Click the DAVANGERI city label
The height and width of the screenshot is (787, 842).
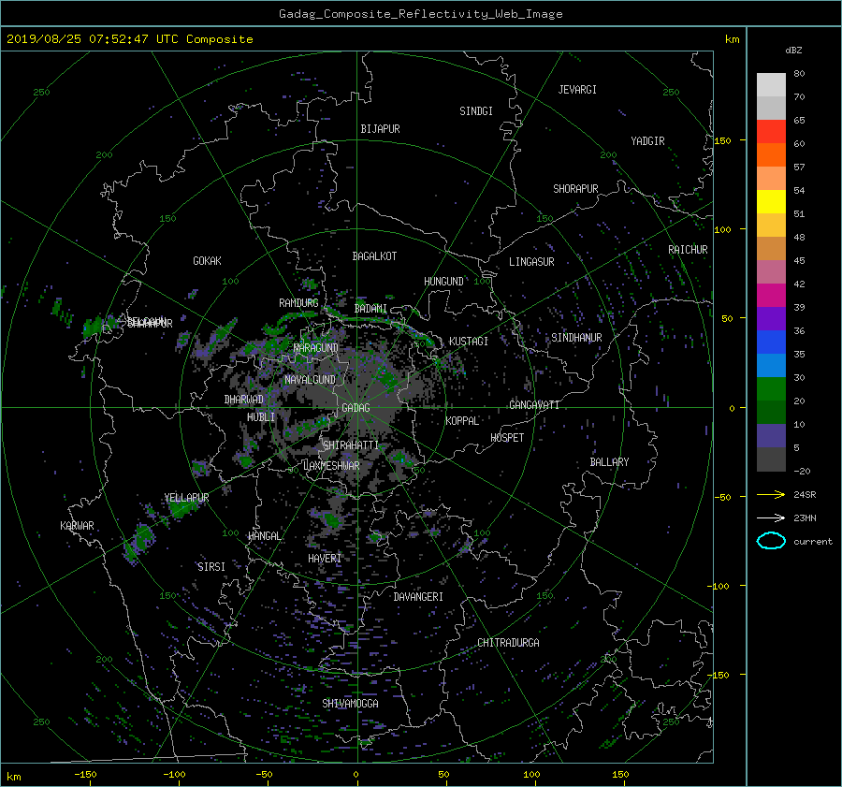418,597
